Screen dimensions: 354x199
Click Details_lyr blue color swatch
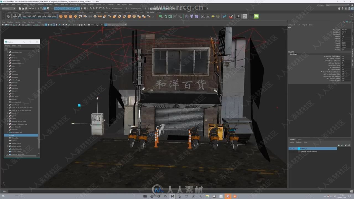(299, 149)
